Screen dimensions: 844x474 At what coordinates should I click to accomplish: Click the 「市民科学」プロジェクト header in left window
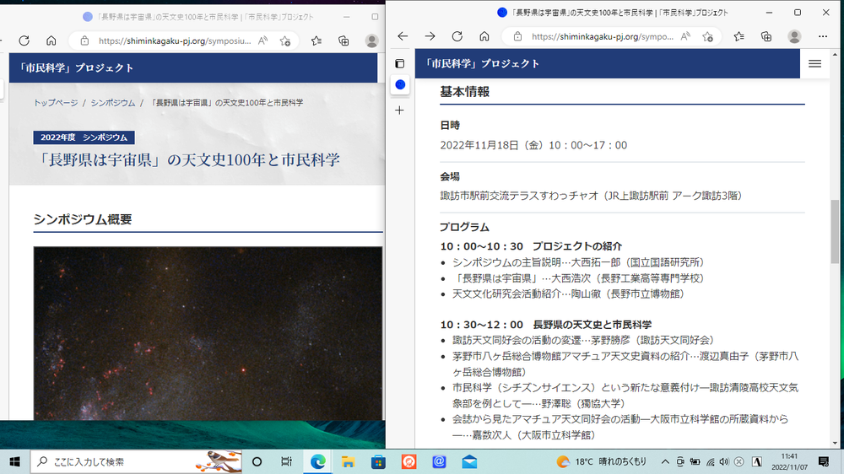coord(78,67)
